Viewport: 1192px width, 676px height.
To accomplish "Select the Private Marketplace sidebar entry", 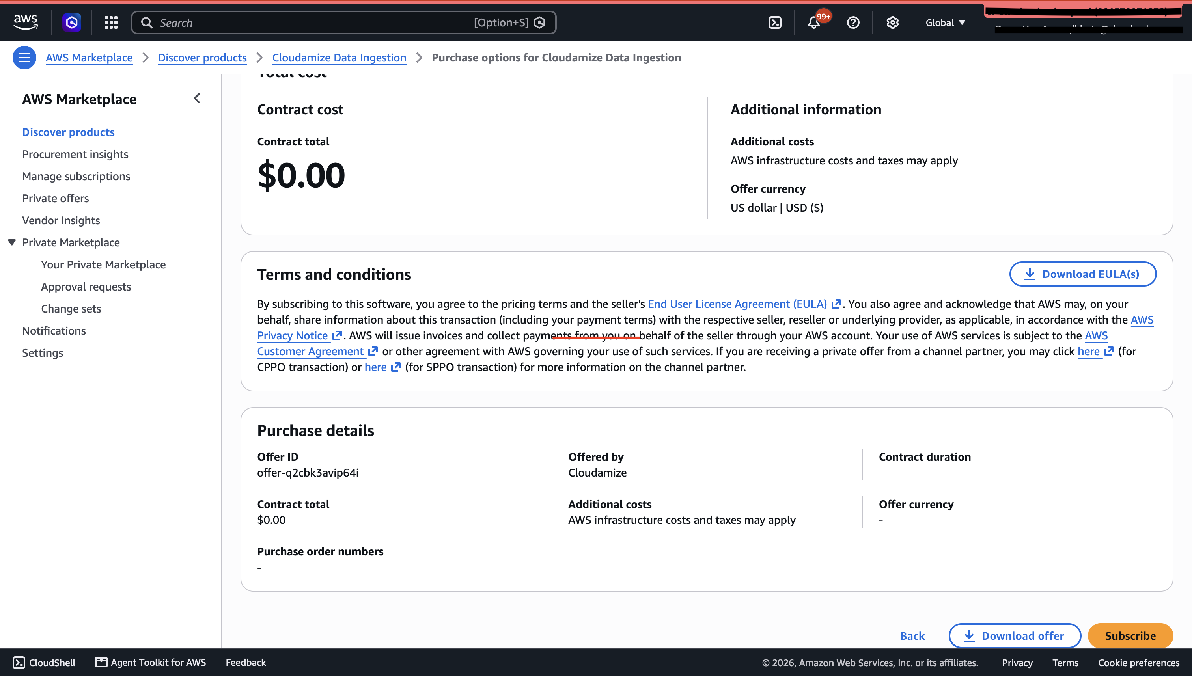I will click(71, 242).
